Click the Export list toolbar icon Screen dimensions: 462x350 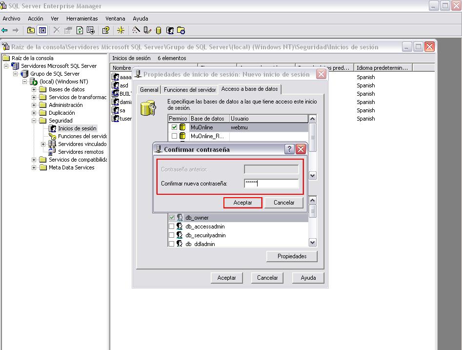[91, 30]
